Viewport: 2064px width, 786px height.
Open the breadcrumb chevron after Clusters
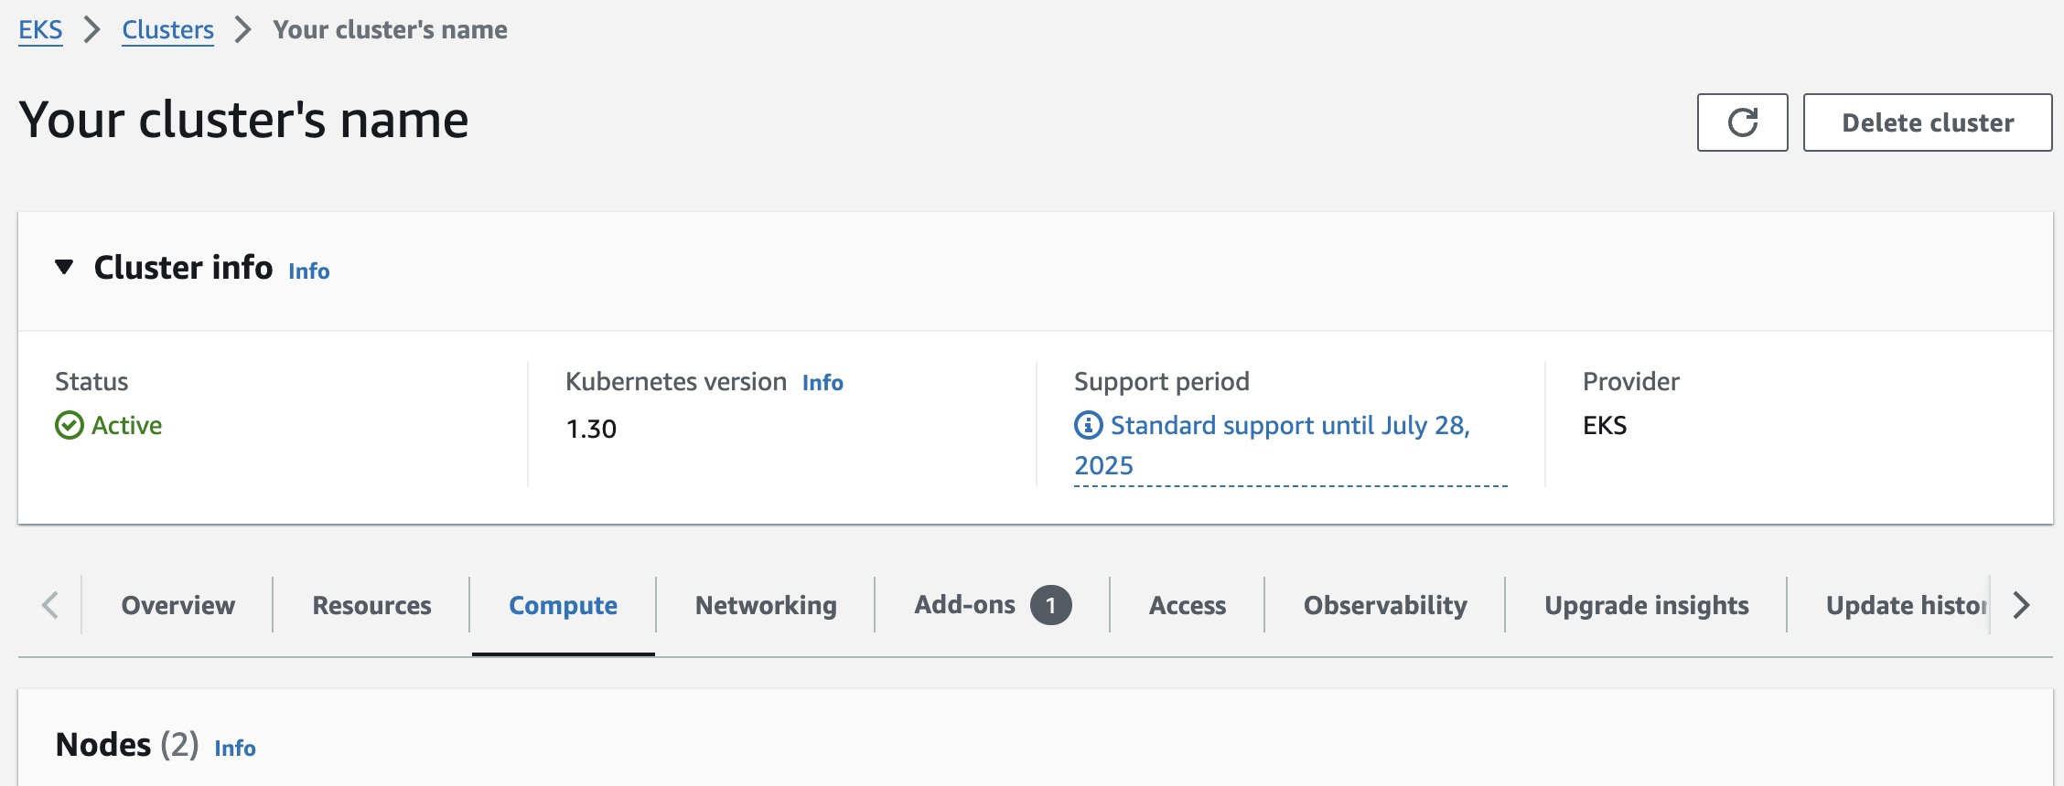(x=243, y=29)
